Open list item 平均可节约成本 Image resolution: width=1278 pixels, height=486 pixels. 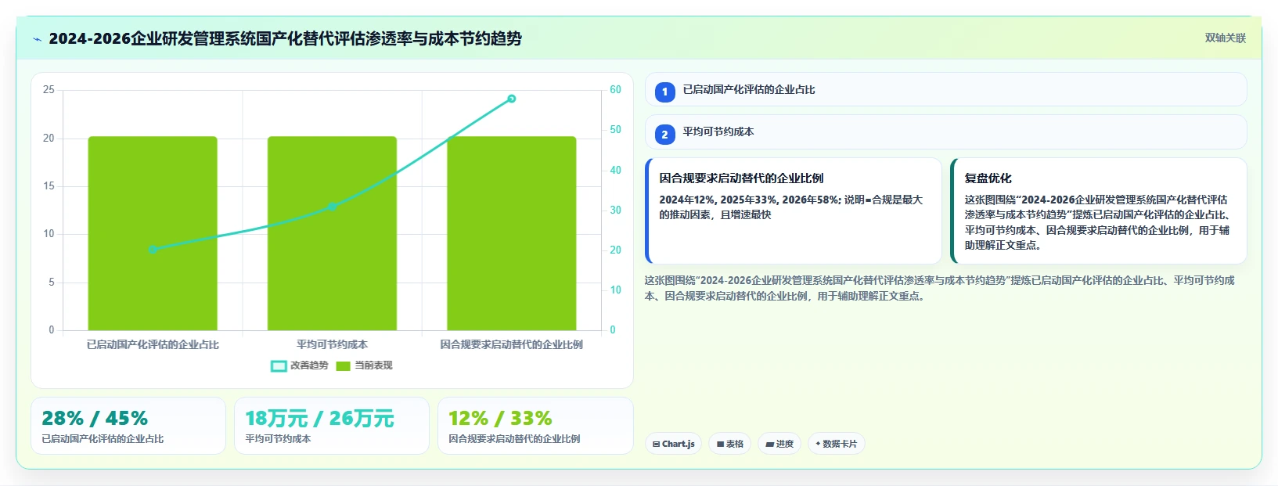pos(945,132)
